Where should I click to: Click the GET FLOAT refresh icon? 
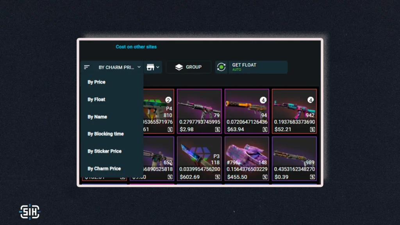coord(221,67)
